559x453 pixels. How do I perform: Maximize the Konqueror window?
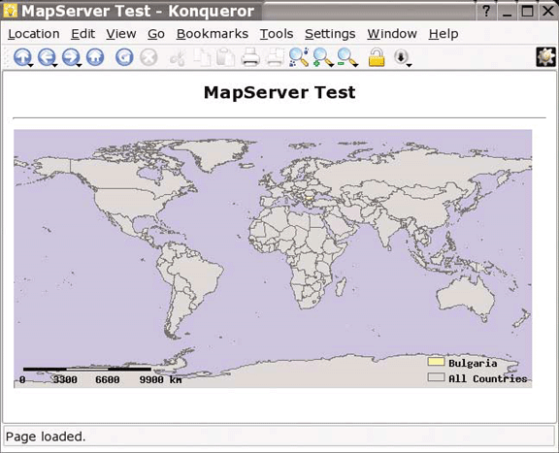[527, 11]
